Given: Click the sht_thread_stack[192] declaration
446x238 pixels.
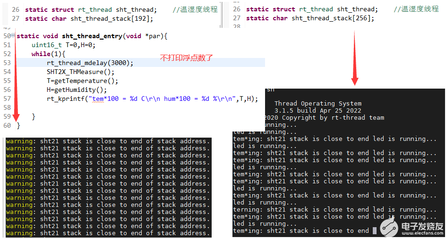Looking at the screenshot, I should pos(89,19).
